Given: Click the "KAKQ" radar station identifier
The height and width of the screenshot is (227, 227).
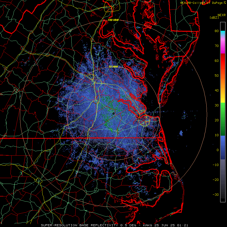Looking at the screenshot, I should [147, 225].
